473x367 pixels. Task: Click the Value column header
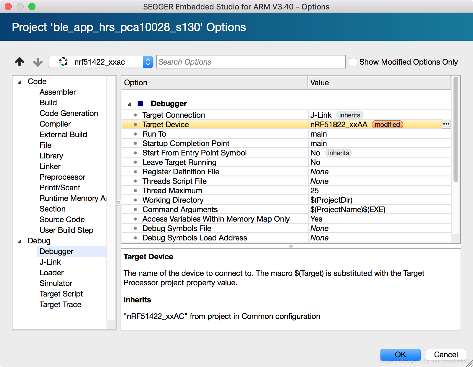pos(379,83)
